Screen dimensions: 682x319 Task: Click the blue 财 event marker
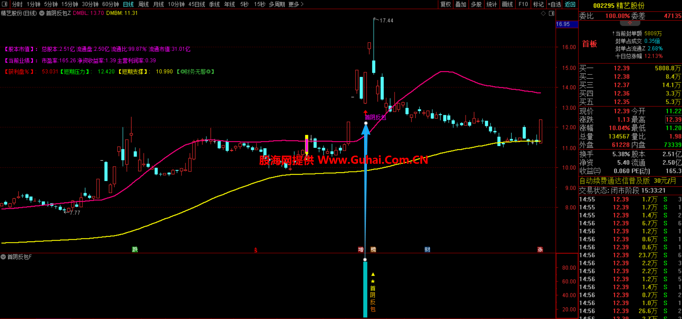tap(427, 250)
